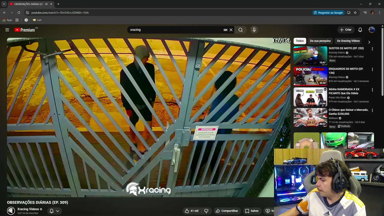Open the on-screen keyboard in search box
The image size is (384, 216).
[225, 30]
